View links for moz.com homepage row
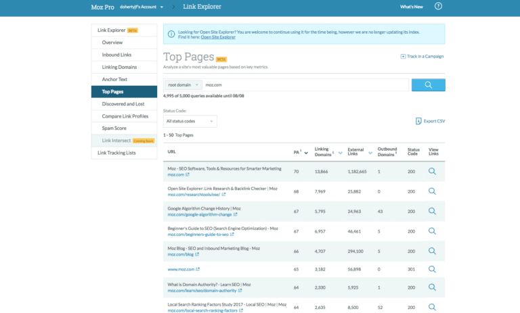This screenshot has width=520, height=313. pyautogui.click(x=432, y=171)
